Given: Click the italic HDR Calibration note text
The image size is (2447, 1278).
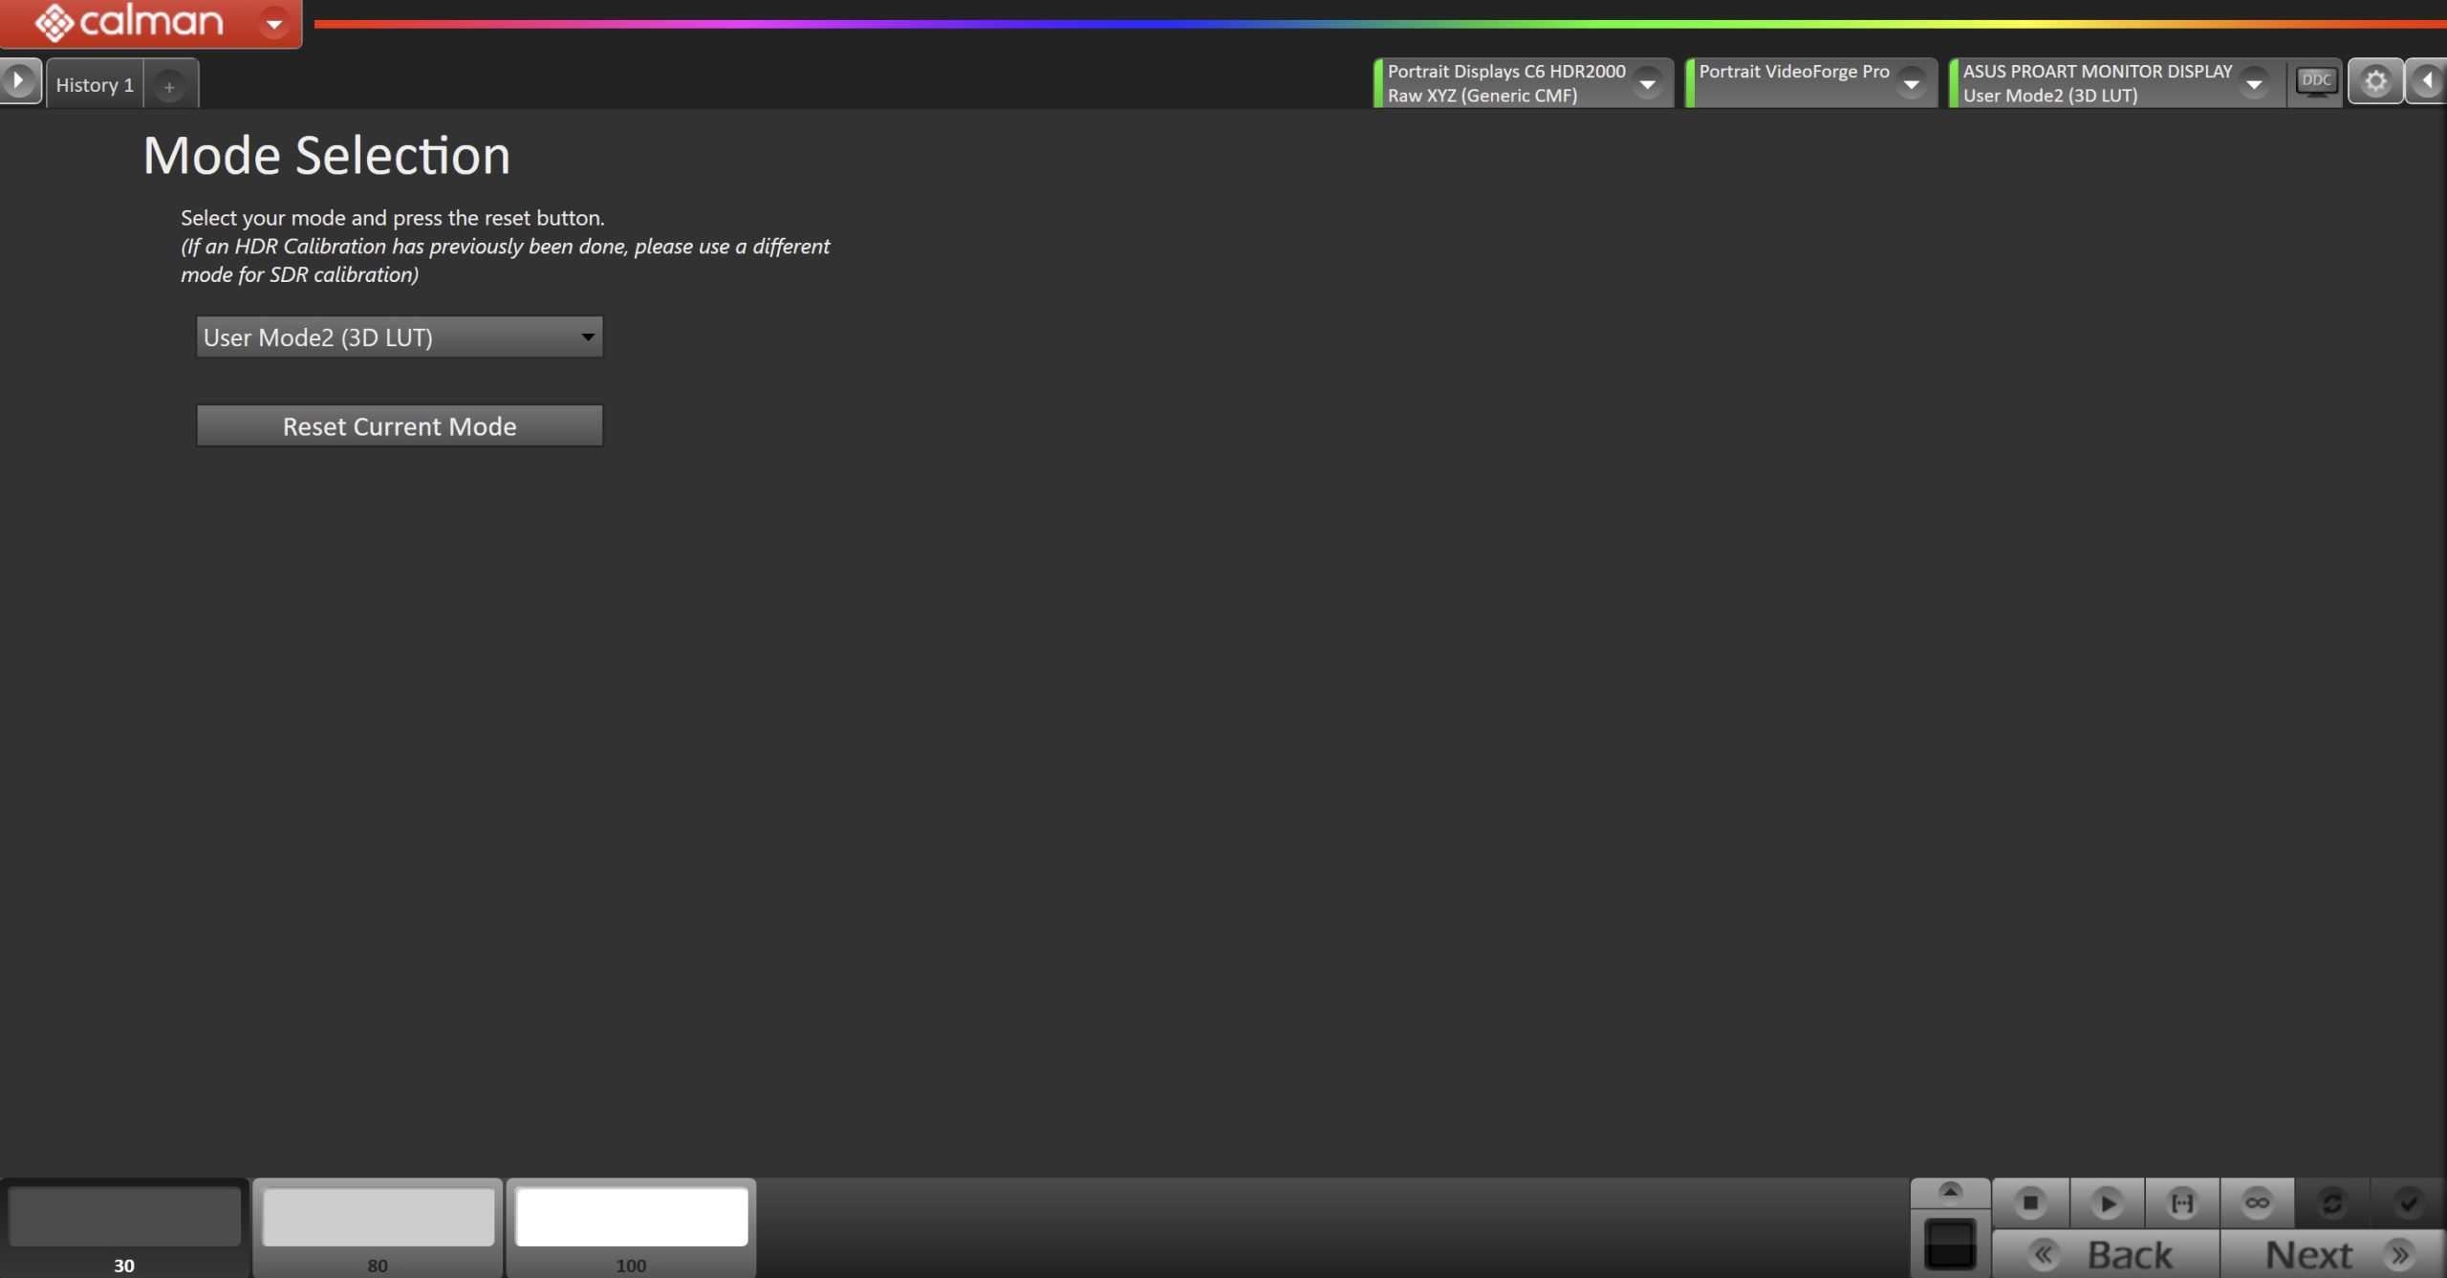Looking at the screenshot, I should (506, 260).
